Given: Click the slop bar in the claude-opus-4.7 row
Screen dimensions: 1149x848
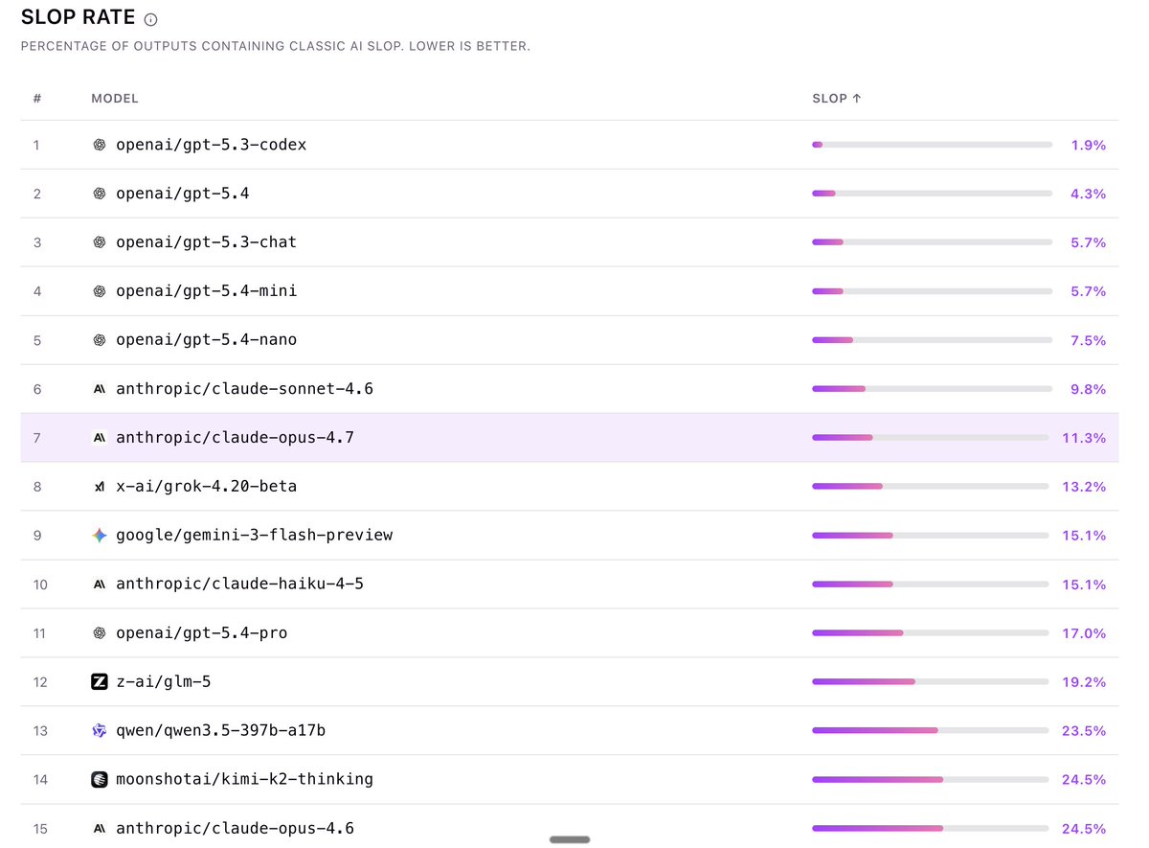Looking at the screenshot, I should [931, 438].
